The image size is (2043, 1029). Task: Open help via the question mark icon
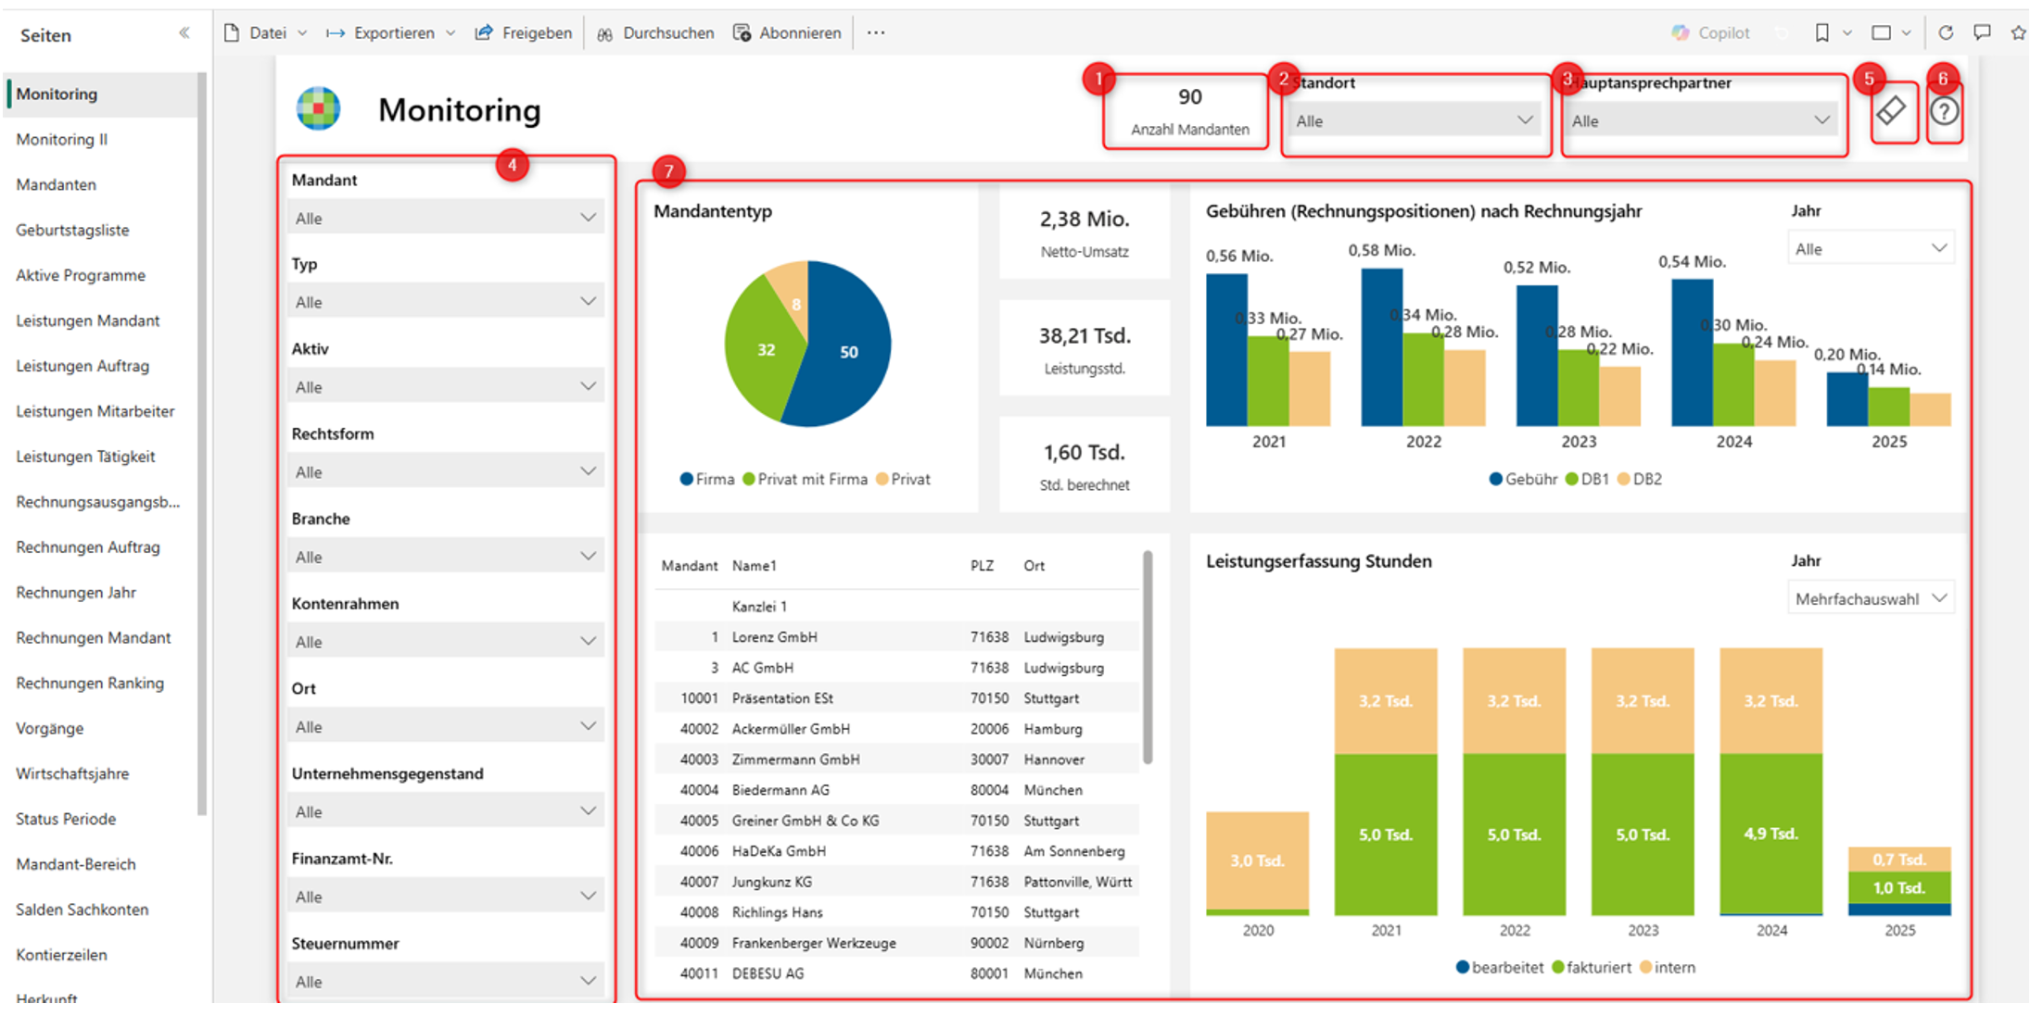pyautogui.click(x=1944, y=112)
